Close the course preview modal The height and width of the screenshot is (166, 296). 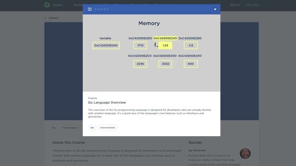pos(215,9)
